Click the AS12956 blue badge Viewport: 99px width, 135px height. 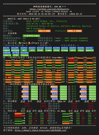coord(24,53)
